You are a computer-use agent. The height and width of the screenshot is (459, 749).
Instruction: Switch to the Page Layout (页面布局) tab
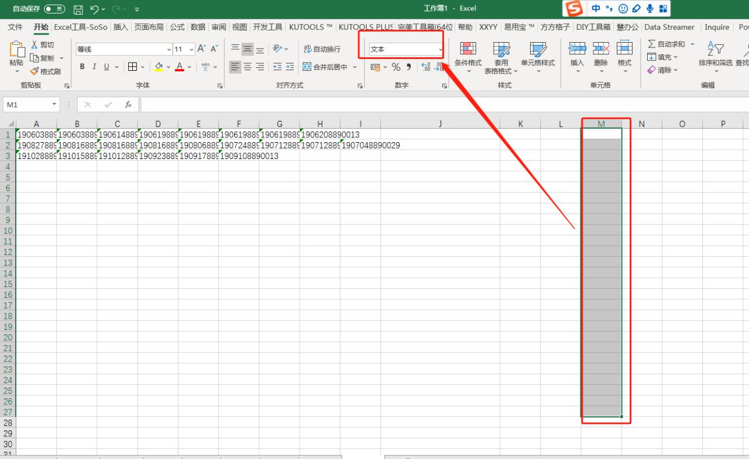pyautogui.click(x=149, y=27)
